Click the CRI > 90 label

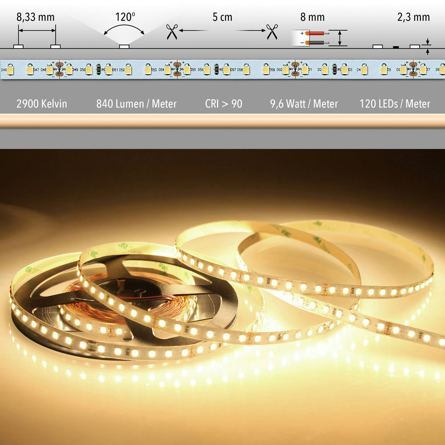point(223,104)
